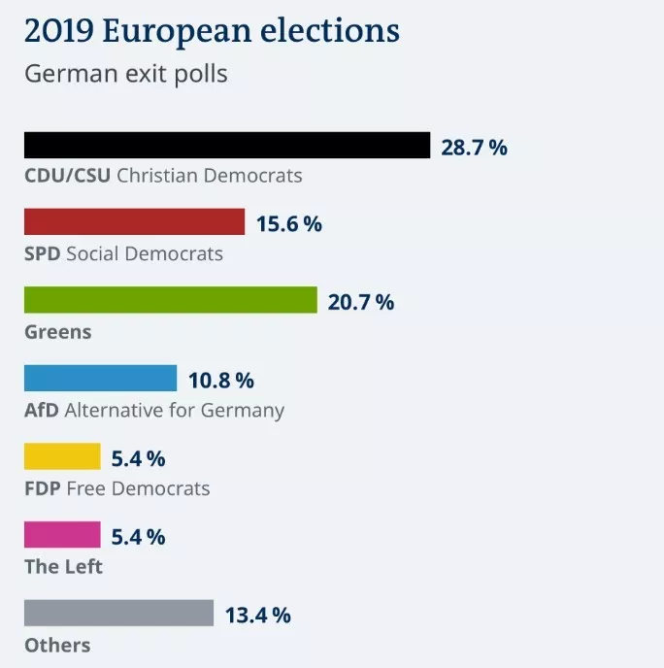
Task: Click the 20.7 % value label
Action: (x=361, y=302)
